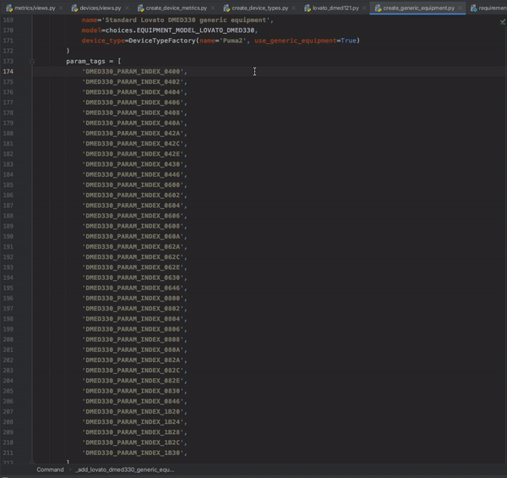Click the file icon on create_device_types.py tab
This screenshot has height=478, width=507.
tap(226, 8)
